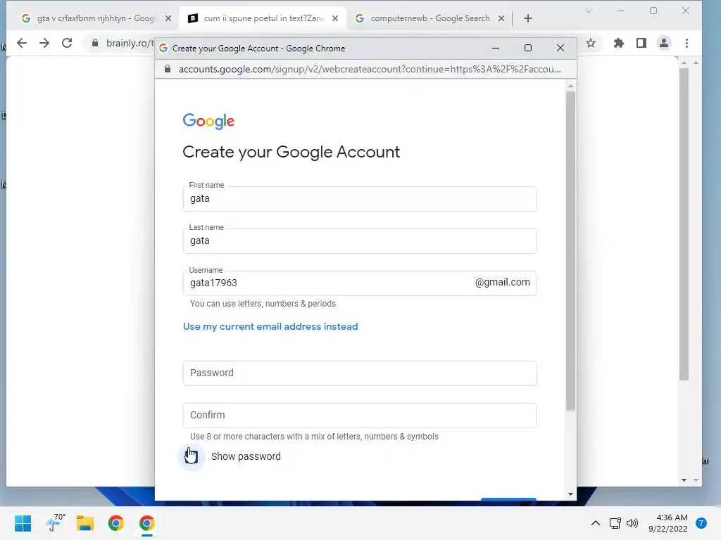Focus the Last name field
This screenshot has width=721, height=540.
[360, 241]
